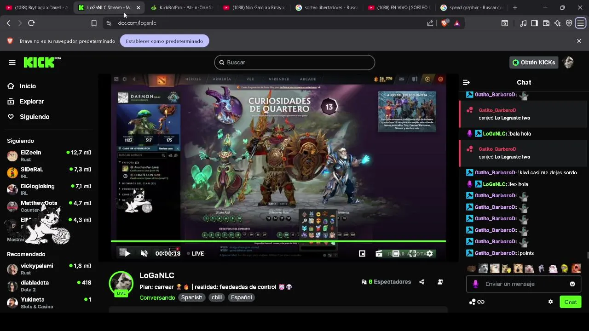Image resolution: width=589 pixels, height=331 pixels.
Task: Click the Buscar search box
Action: click(294, 63)
